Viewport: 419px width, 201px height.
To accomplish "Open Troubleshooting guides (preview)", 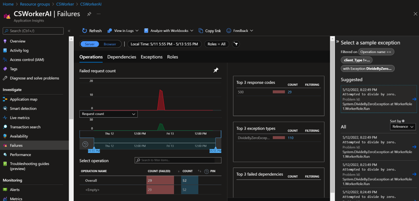I will pos(29,166).
